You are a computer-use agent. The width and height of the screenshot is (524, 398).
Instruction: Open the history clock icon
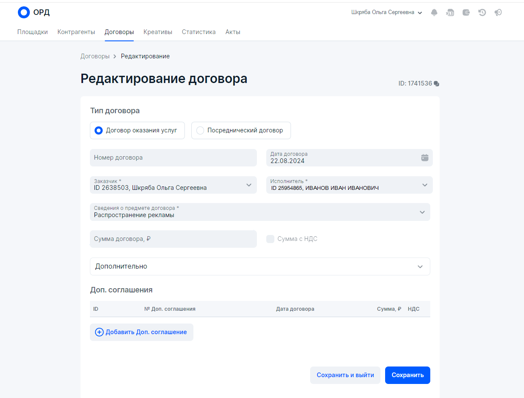[482, 13]
